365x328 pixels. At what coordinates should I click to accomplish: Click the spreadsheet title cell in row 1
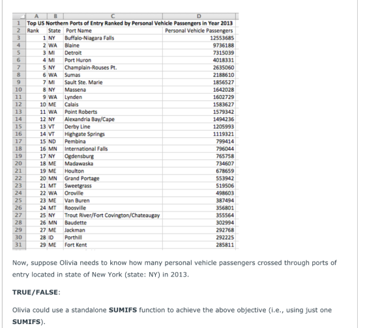130,23
